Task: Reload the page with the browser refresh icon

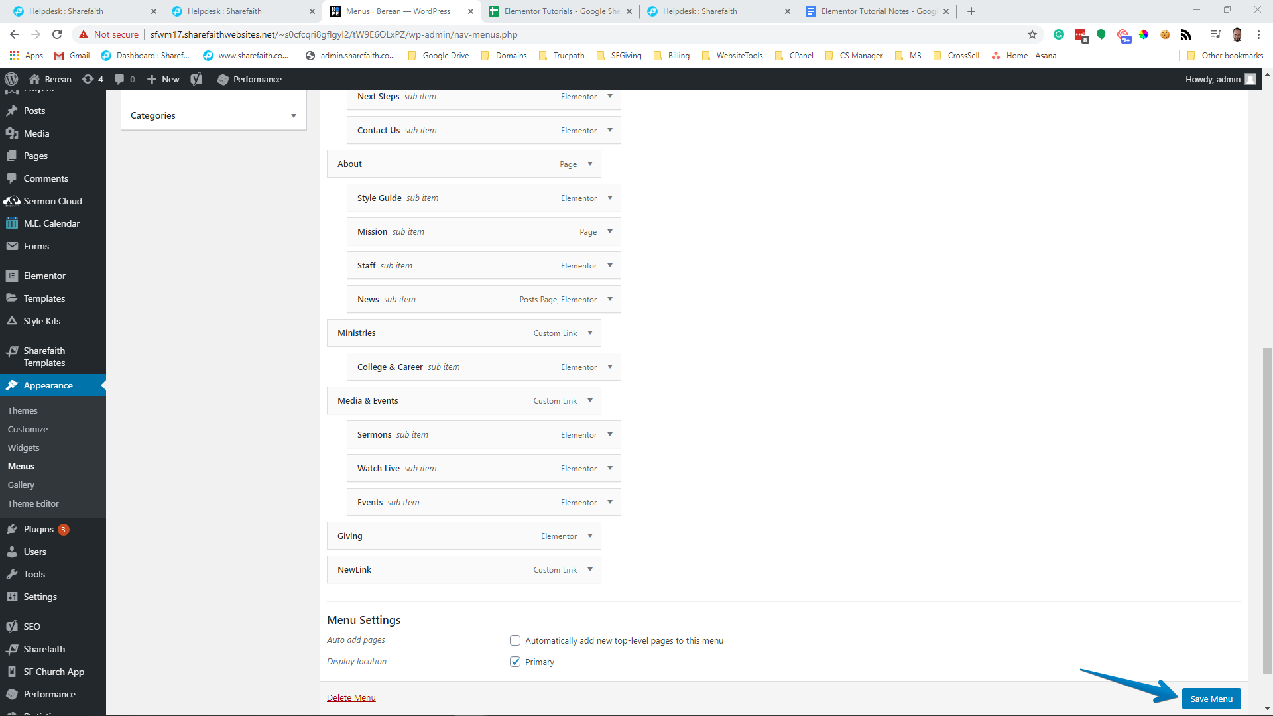Action: [x=57, y=34]
